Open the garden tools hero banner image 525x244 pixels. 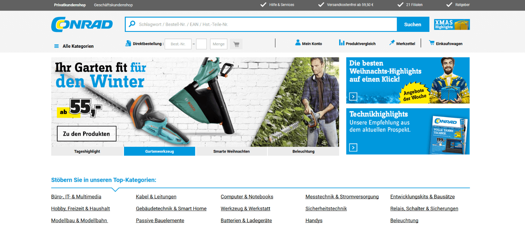[195, 102]
